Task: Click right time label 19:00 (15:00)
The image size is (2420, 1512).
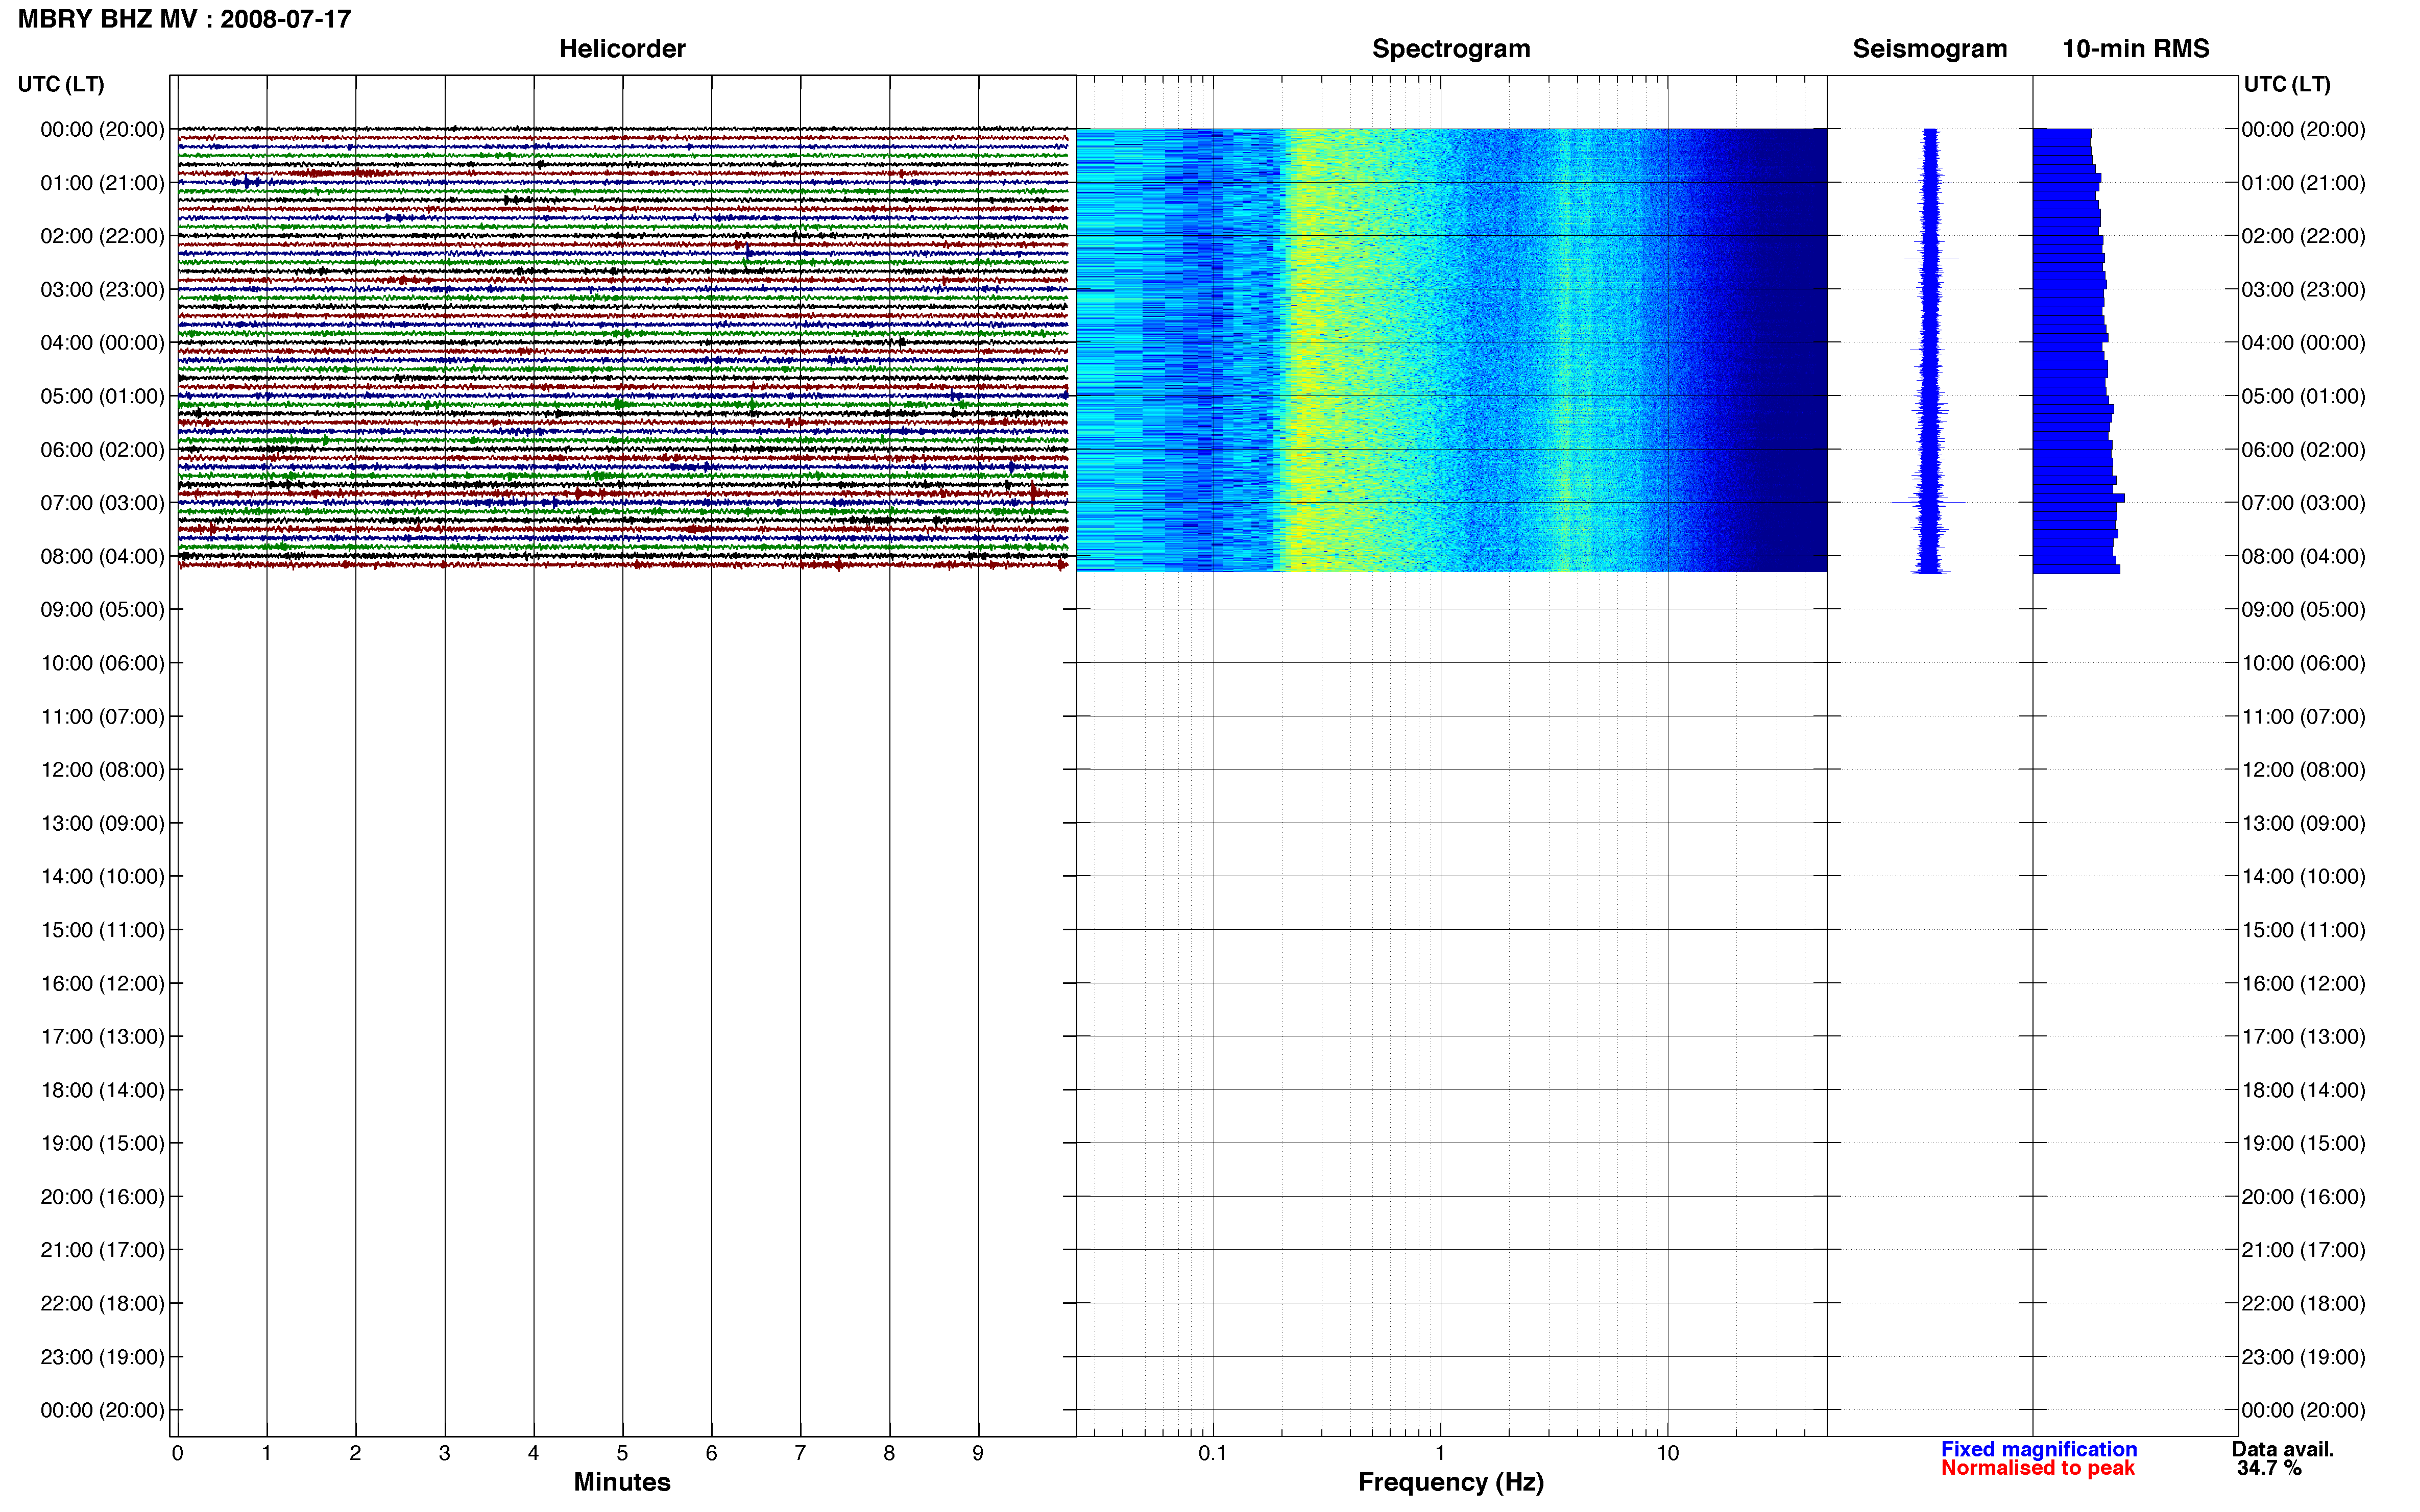Action: coord(2303,1143)
